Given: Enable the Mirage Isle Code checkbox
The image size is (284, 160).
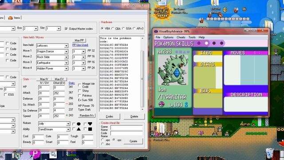Looking at the screenshot, I should pyautogui.click(x=79, y=85).
